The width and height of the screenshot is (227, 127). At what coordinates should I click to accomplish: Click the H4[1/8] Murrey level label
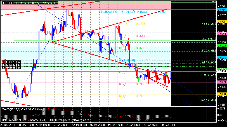[123, 96]
